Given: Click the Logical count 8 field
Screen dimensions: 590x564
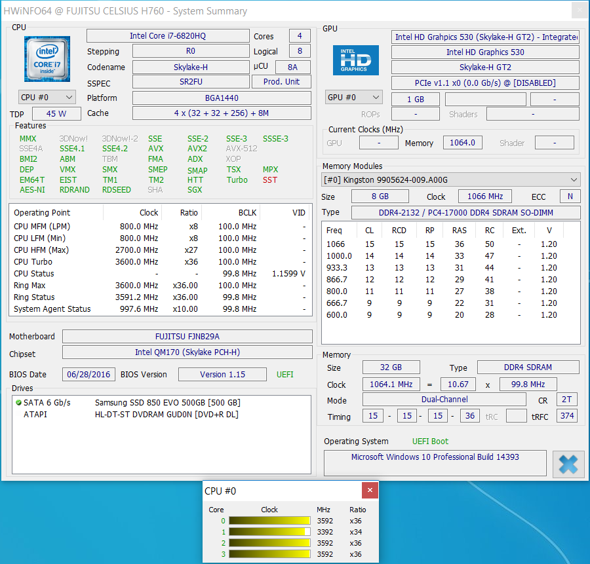Looking at the screenshot, I should pos(300,51).
